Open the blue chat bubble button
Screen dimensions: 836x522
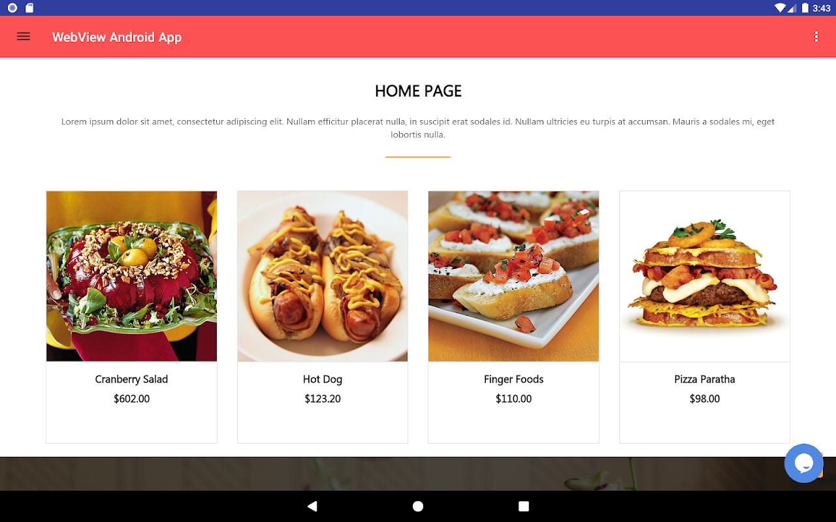tap(803, 463)
